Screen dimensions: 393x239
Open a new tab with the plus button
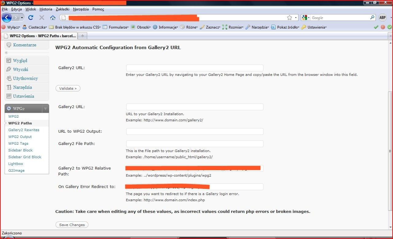[82, 36]
